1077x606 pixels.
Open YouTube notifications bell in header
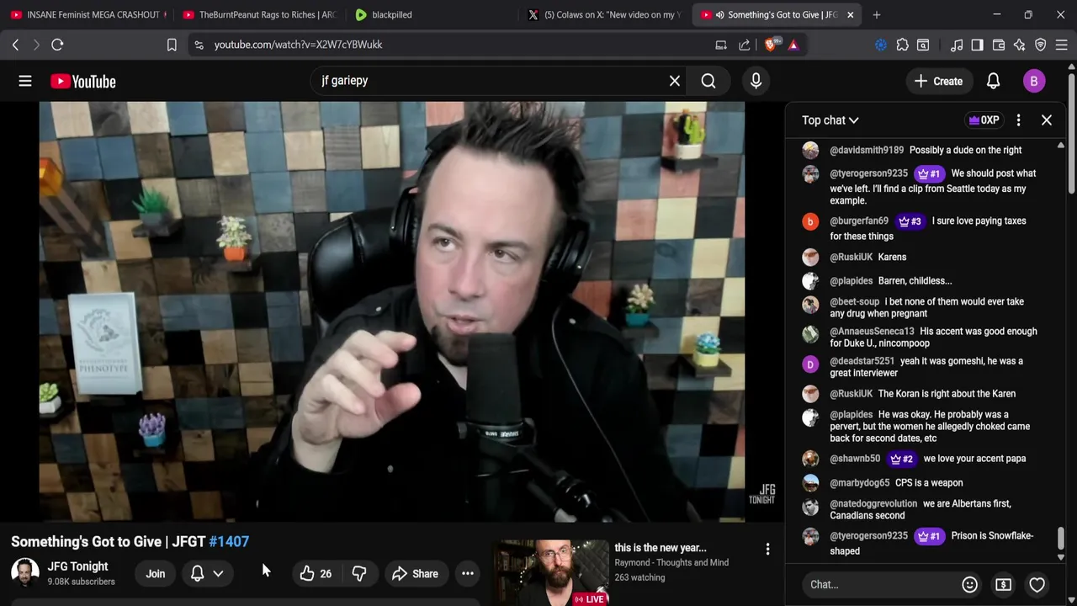(x=993, y=81)
